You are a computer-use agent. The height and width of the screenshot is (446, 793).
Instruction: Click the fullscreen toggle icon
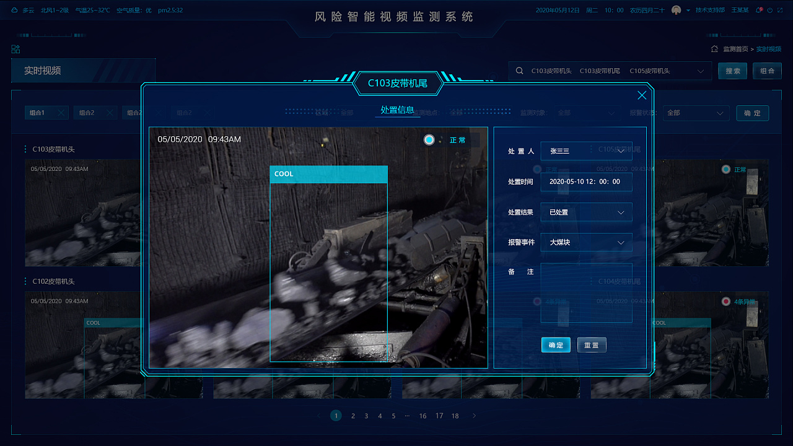coord(780,11)
